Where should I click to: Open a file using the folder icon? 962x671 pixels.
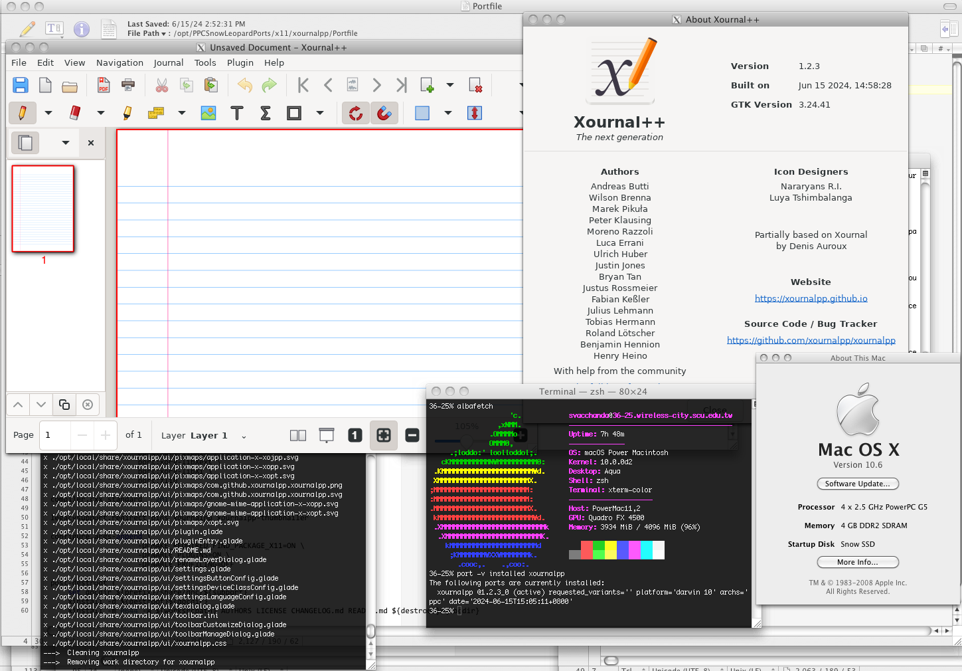tap(70, 86)
